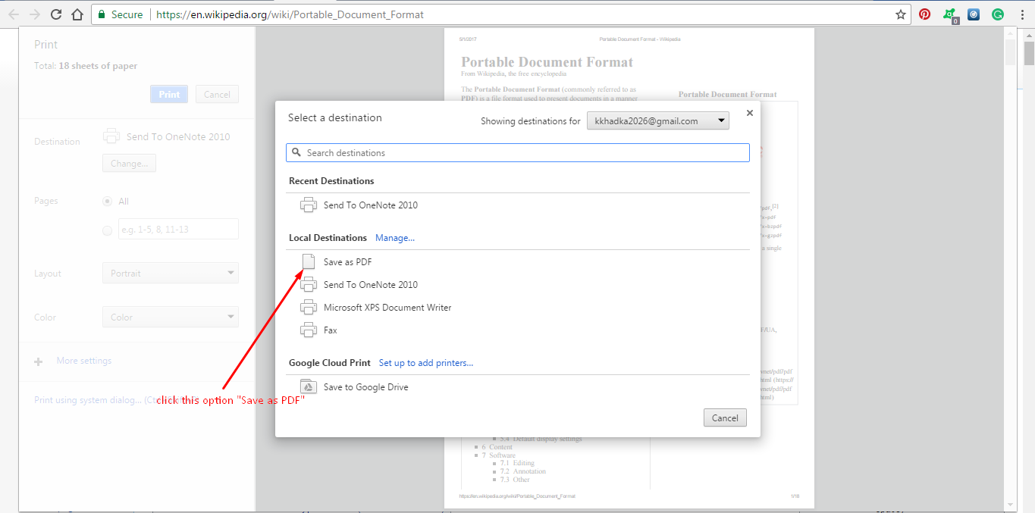Select the Save to Google Drive icon

tap(308, 386)
